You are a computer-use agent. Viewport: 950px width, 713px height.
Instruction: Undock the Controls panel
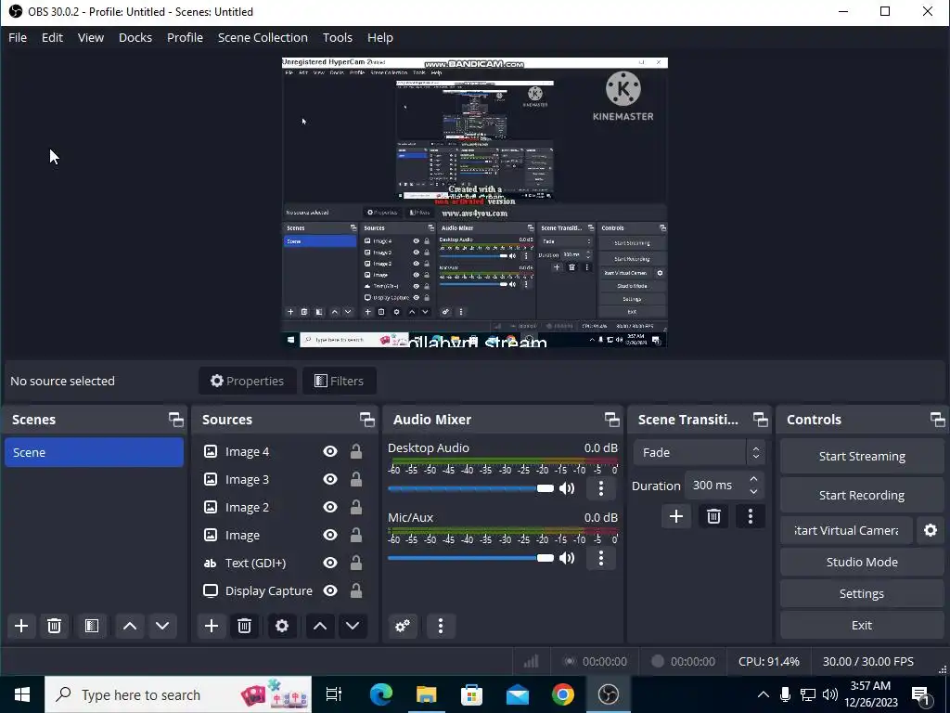click(x=937, y=420)
